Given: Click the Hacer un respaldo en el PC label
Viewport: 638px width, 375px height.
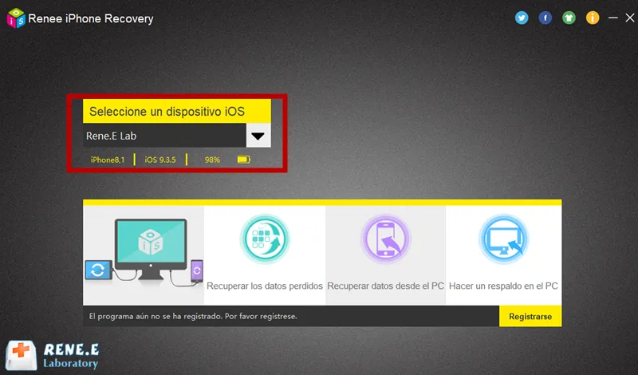Looking at the screenshot, I should coord(503,286).
